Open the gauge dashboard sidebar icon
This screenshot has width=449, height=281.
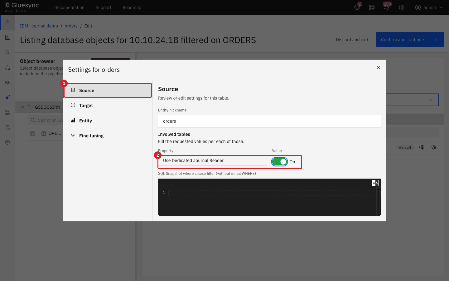(x=7, y=142)
